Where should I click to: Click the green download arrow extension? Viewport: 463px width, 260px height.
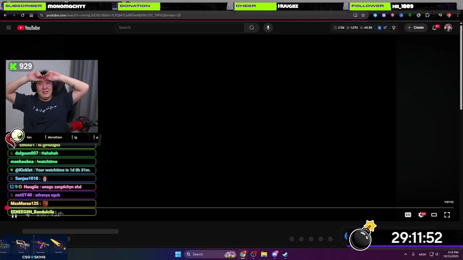410,15
